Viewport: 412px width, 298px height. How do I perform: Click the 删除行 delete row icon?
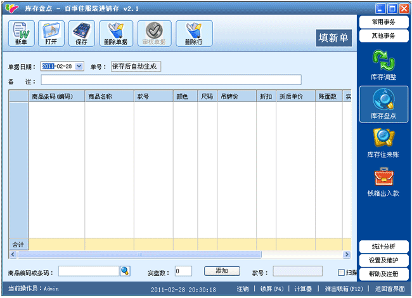coord(194,34)
